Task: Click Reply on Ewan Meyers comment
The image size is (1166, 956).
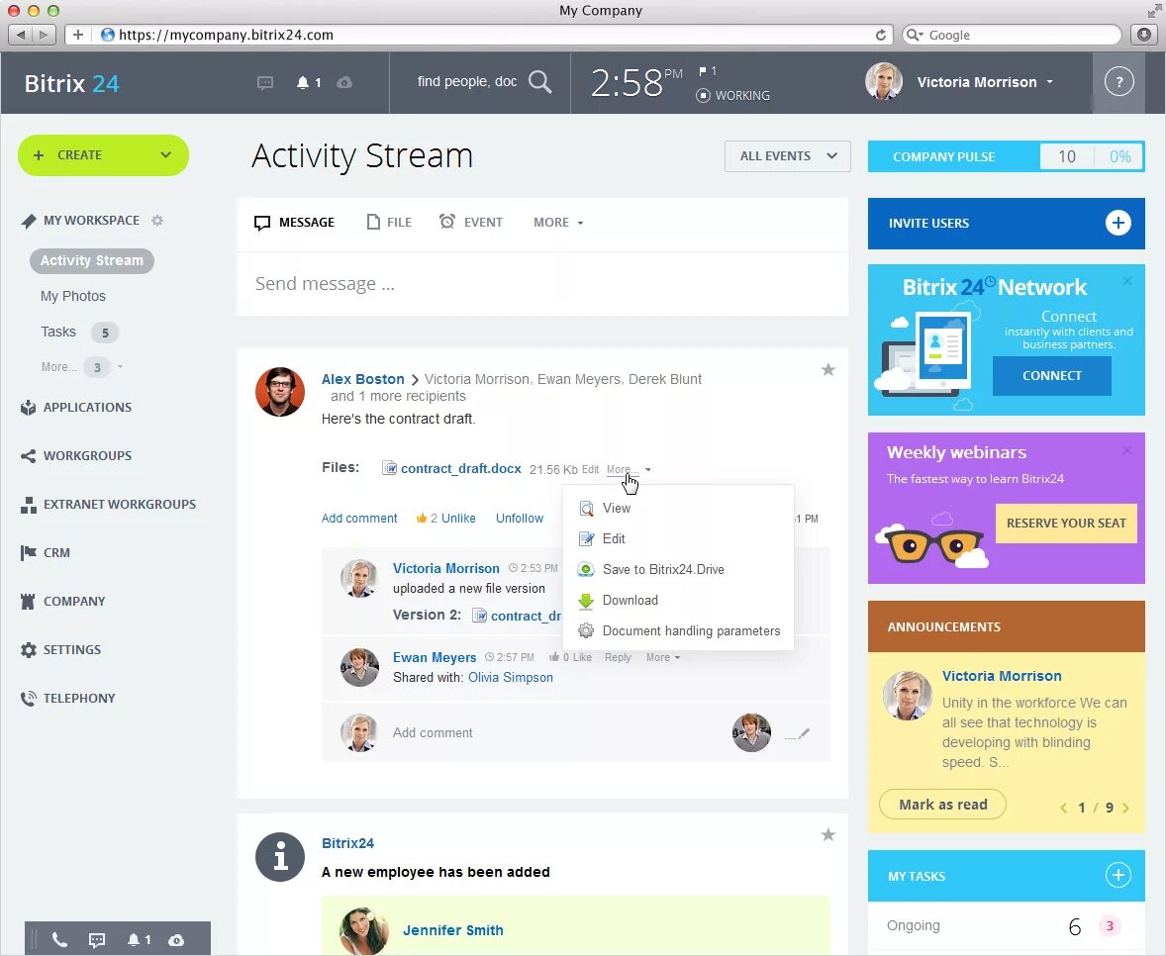Action: (x=618, y=657)
